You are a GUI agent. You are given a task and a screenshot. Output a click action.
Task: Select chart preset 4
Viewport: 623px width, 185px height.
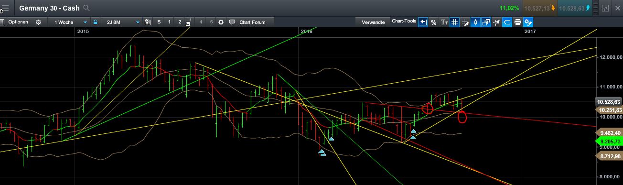click(200, 22)
